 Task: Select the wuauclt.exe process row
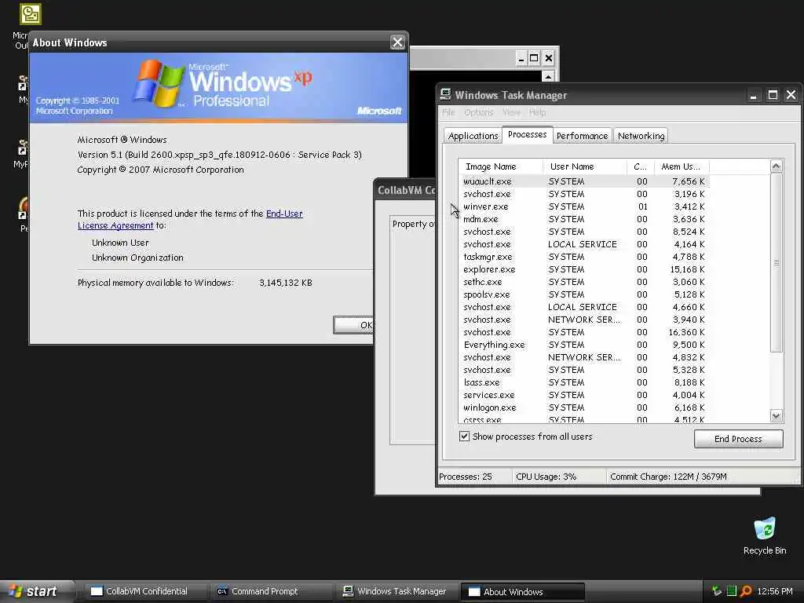coord(584,181)
